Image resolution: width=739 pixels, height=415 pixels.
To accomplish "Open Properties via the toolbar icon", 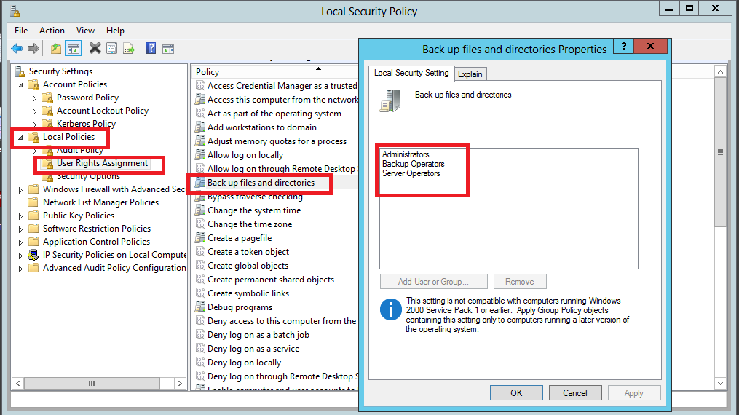I will [x=111, y=49].
